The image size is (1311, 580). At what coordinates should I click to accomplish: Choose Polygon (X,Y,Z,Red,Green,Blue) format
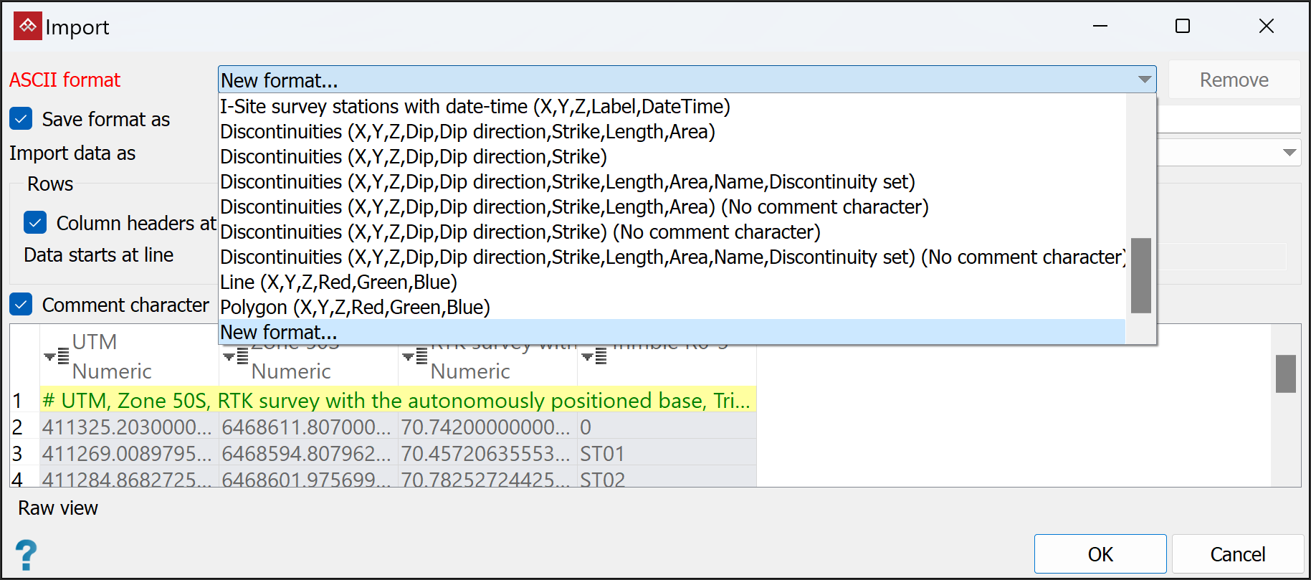pos(355,308)
